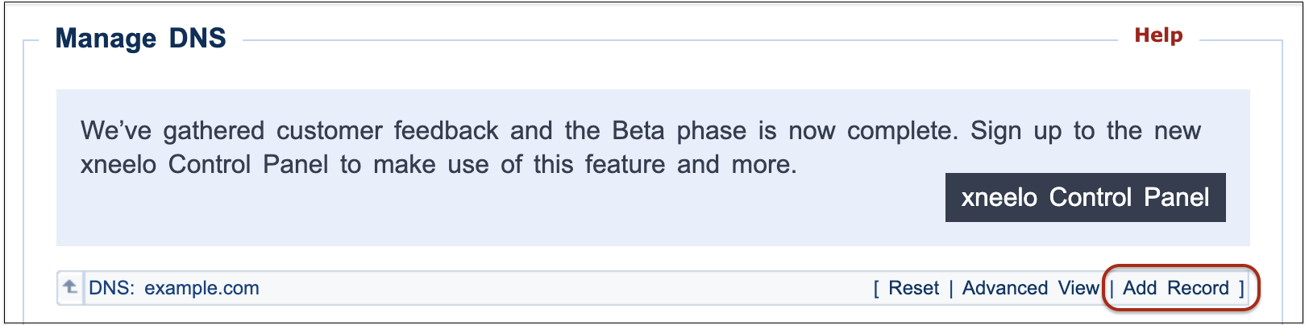Click the example.com domain name
Screen dimensions: 1309x325
202,288
